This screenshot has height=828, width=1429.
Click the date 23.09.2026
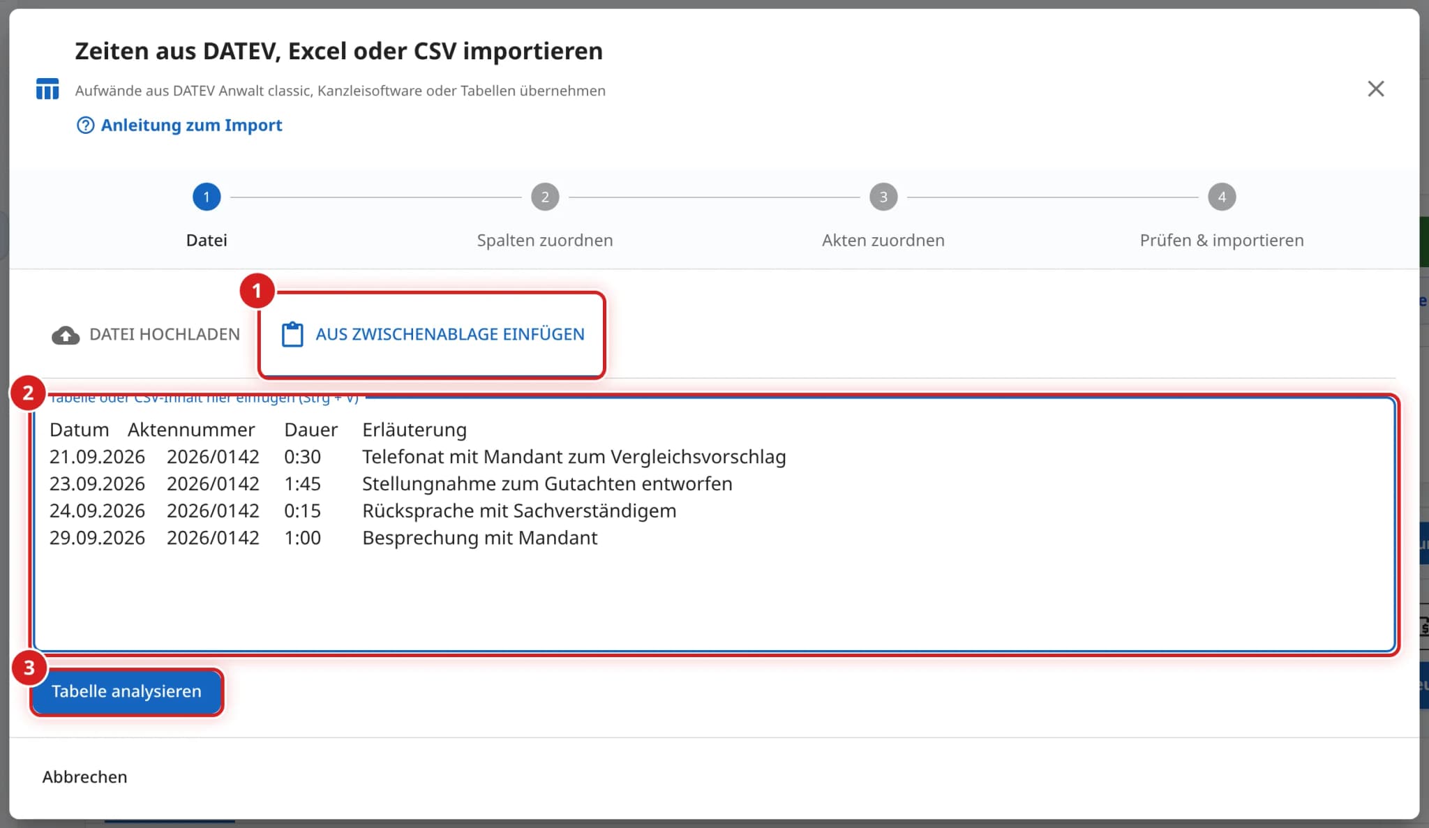pos(97,484)
